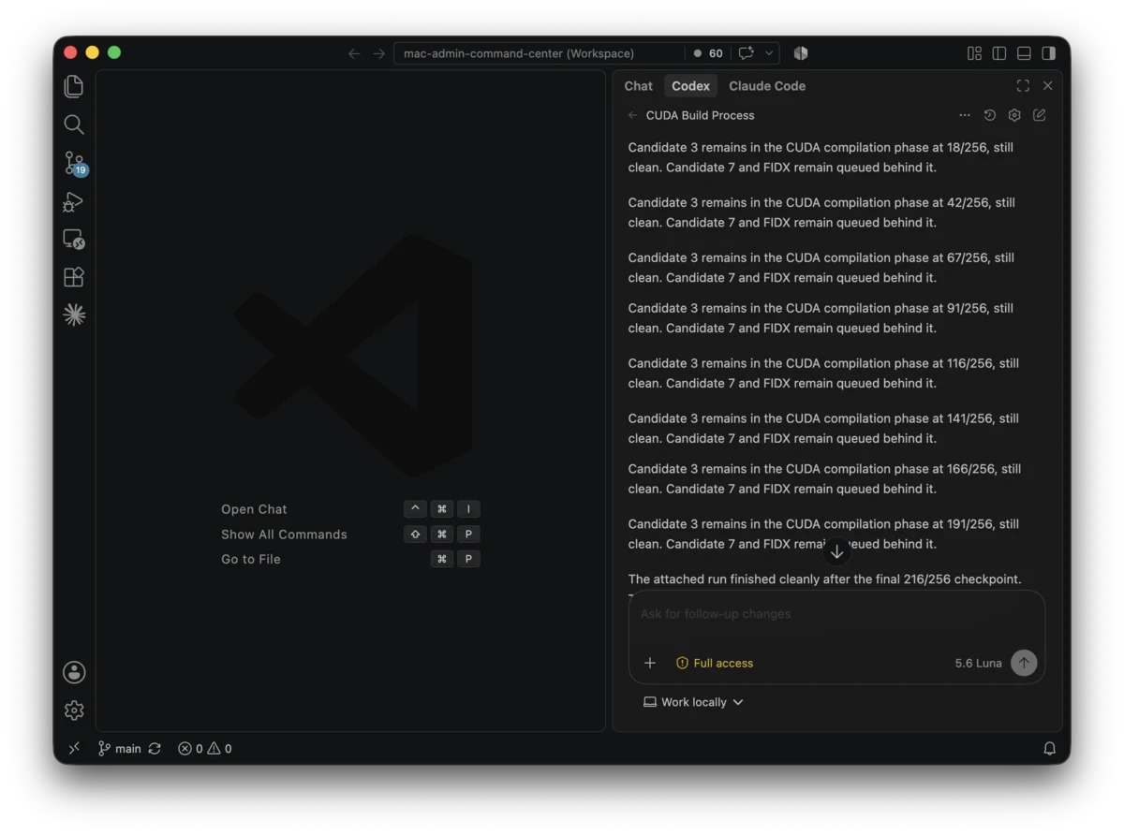The height and width of the screenshot is (835, 1124).
Task: Focus the 'Ask for follow-up changes' input
Action: (836, 614)
